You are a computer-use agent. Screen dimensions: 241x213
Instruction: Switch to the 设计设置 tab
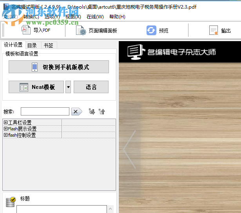pyautogui.click(x=13, y=45)
